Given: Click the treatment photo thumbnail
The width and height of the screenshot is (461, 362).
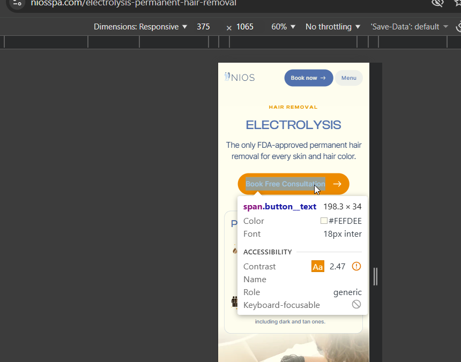Looking at the screenshot, I should coord(293,348).
